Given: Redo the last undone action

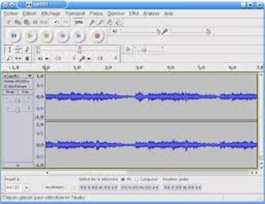Looking at the screenshot, I should [x=66, y=22].
